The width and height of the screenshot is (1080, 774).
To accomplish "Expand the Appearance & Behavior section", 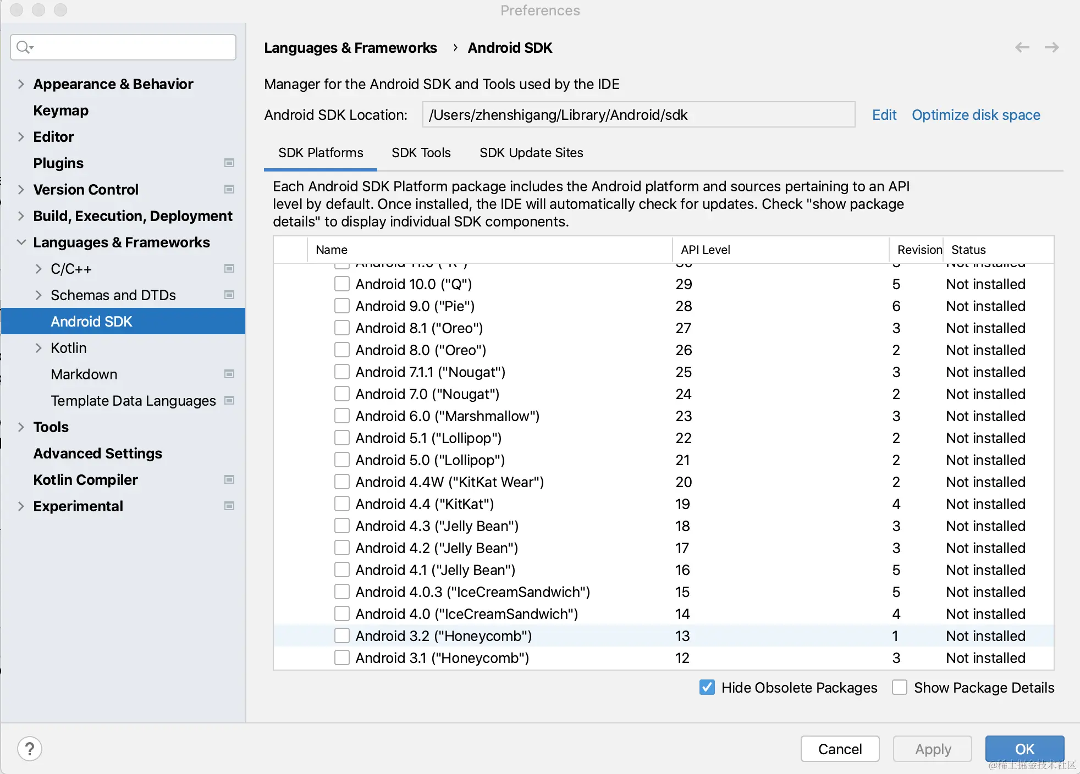I will [x=21, y=84].
